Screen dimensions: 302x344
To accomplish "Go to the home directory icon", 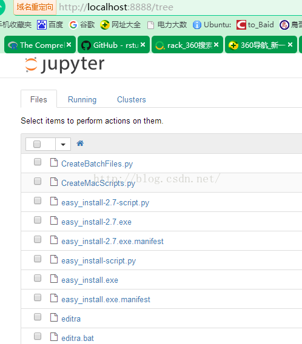I will [80, 144].
